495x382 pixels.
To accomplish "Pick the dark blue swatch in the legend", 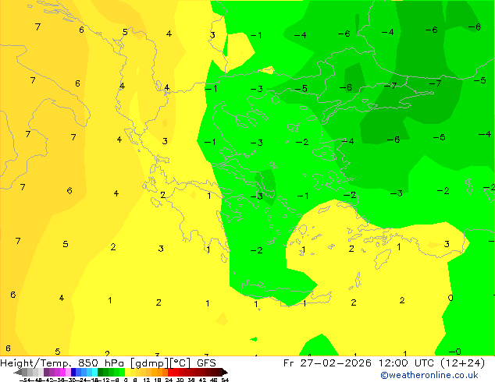I will click(73, 372).
